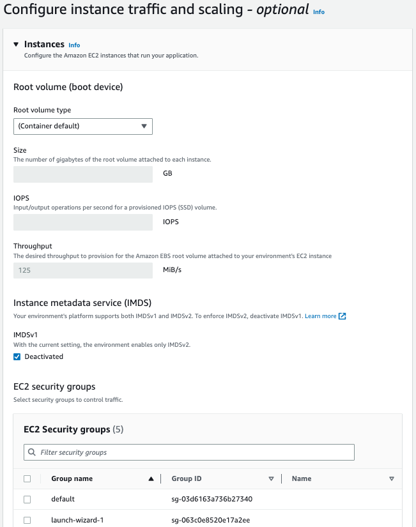Open Info link next to Instances
This screenshot has width=416, height=527.
[x=74, y=45]
